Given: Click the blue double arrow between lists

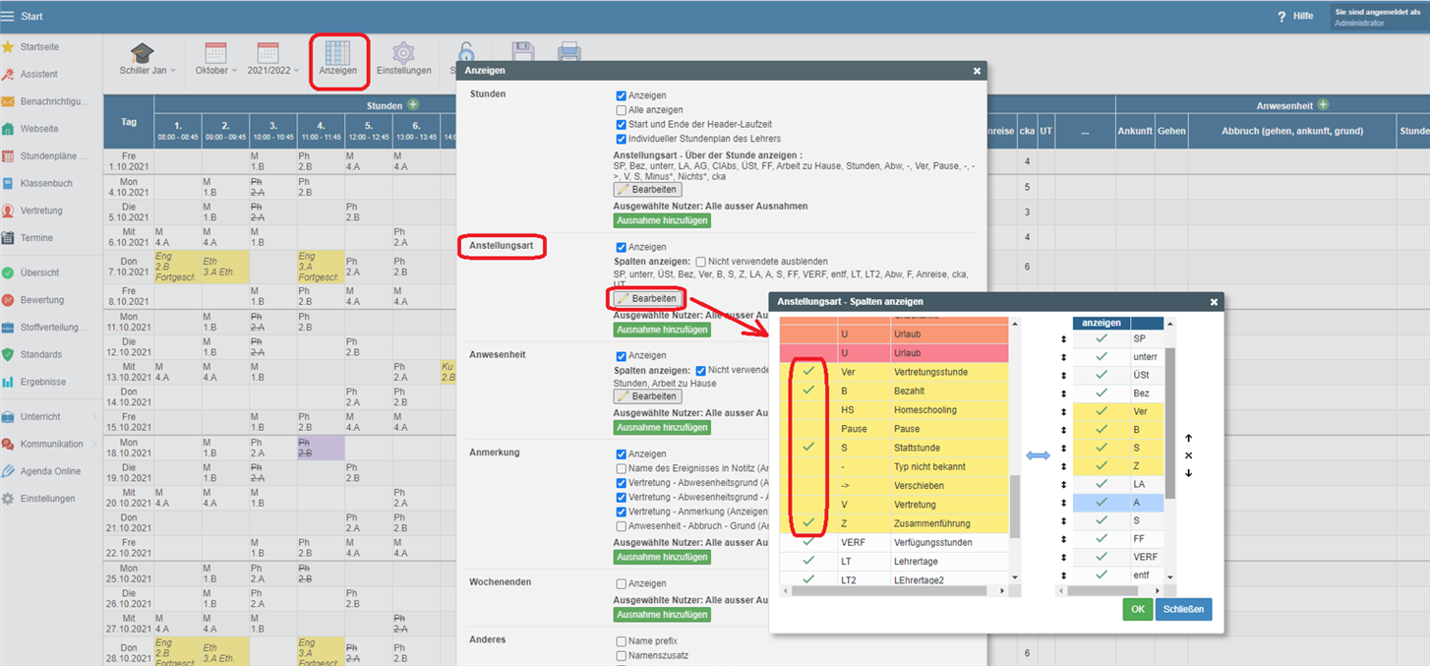Looking at the screenshot, I should point(1038,455).
